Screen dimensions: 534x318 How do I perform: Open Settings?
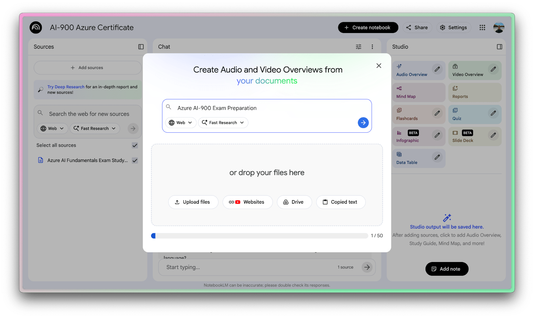[454, 27]
